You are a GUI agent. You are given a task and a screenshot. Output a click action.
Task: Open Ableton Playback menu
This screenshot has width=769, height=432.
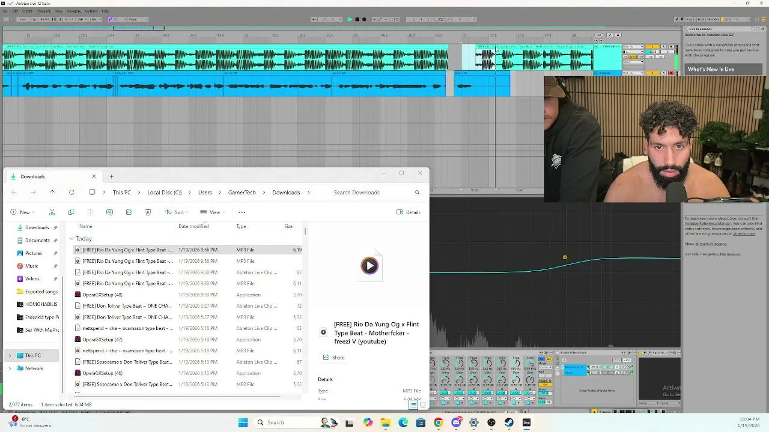[43, 11]
